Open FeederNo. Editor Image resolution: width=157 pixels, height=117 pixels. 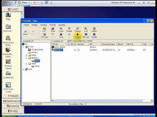pyautogui.click(x=8, y=53)
